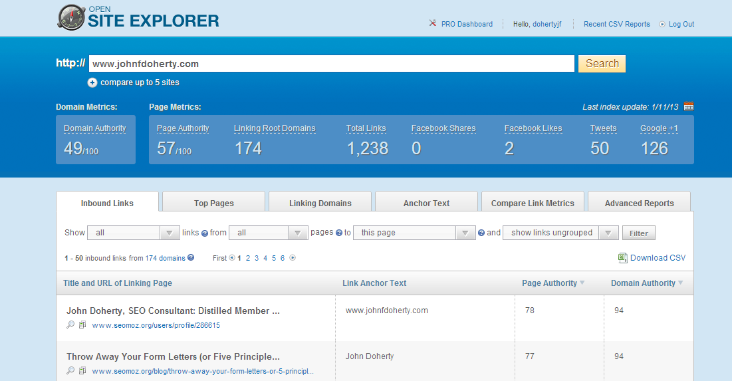Open seomoz.org/users/profile/286615 link

point(156,325)
